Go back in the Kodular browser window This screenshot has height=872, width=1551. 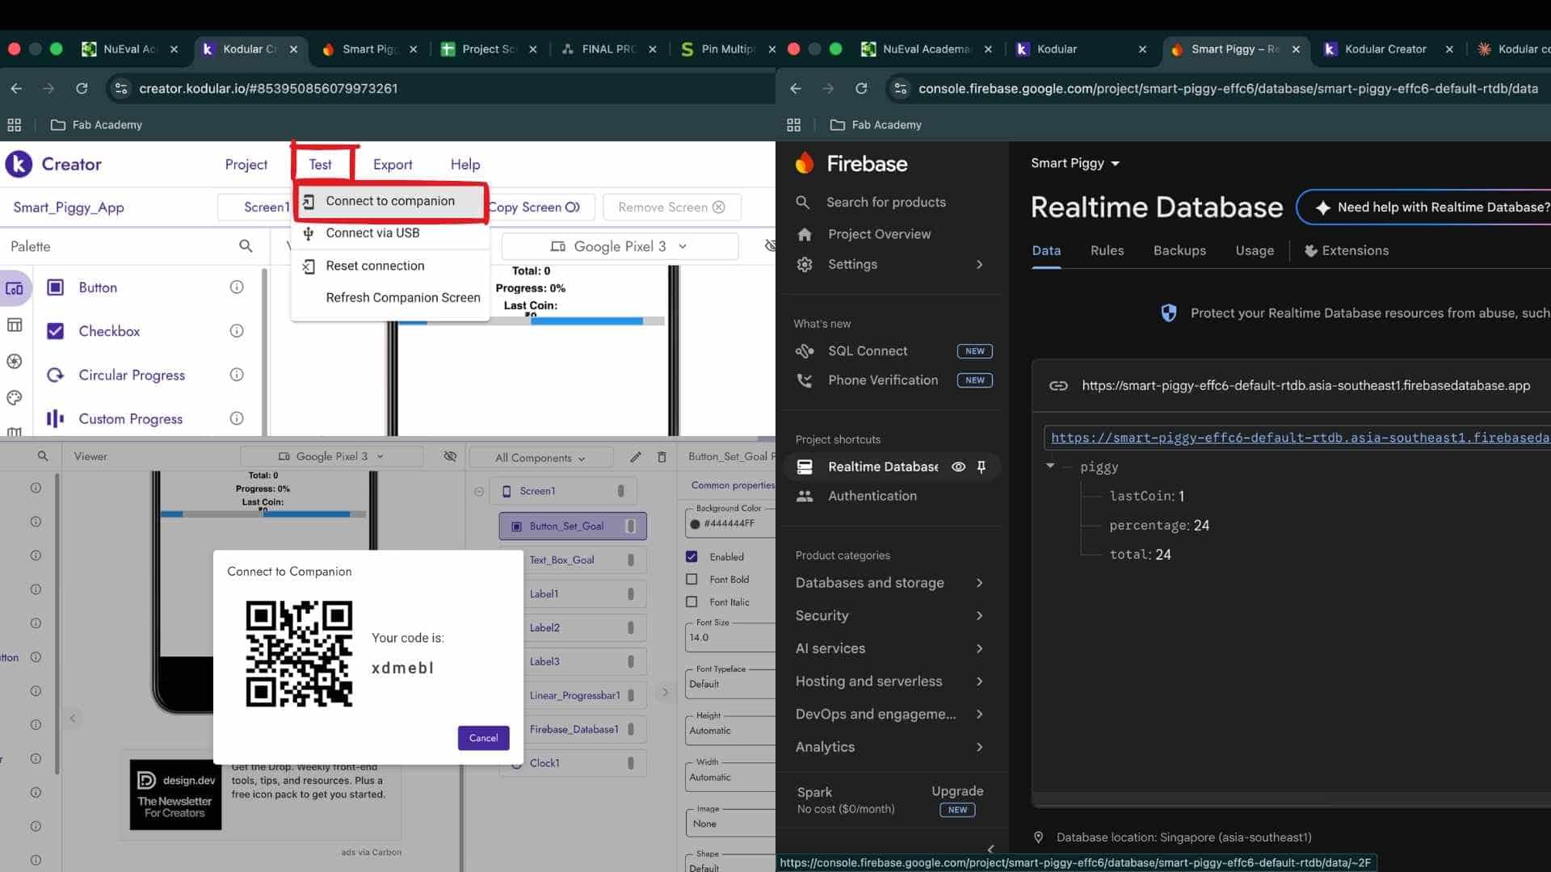16,89
